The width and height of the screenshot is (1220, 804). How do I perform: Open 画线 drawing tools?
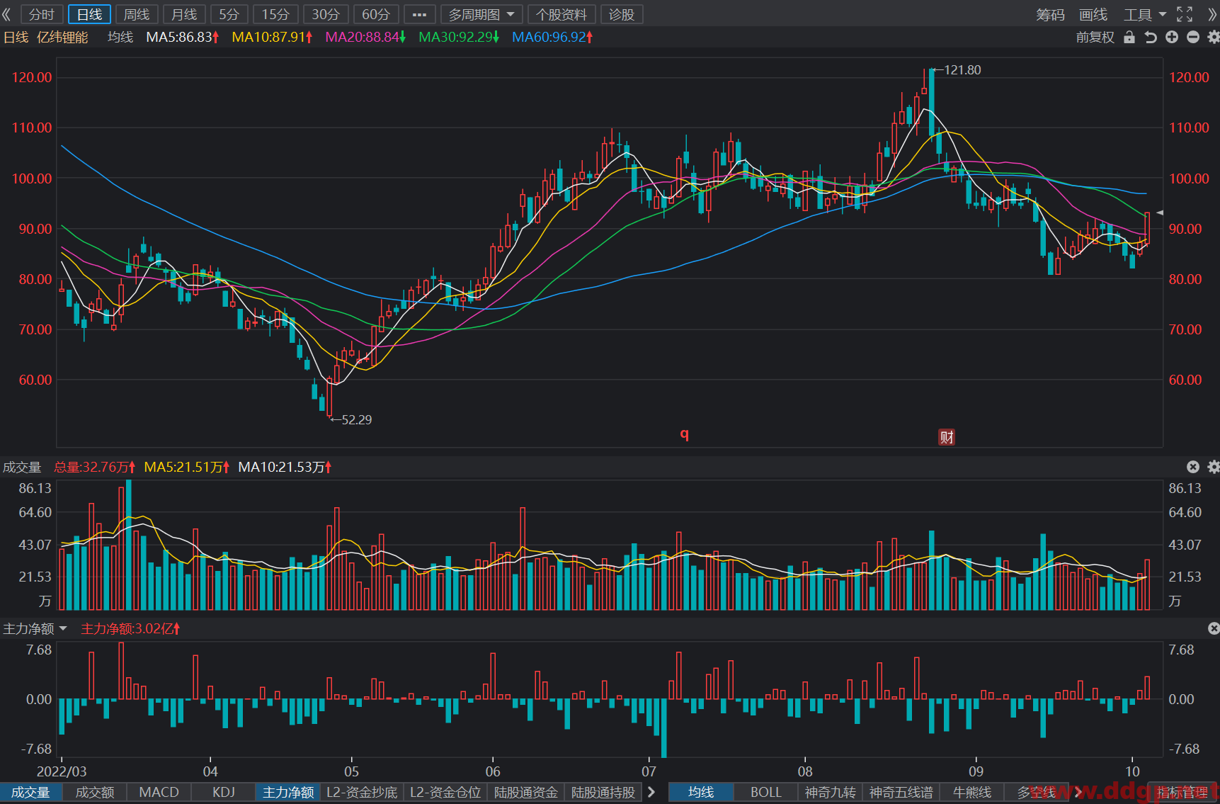click(x=1093, y=14)
